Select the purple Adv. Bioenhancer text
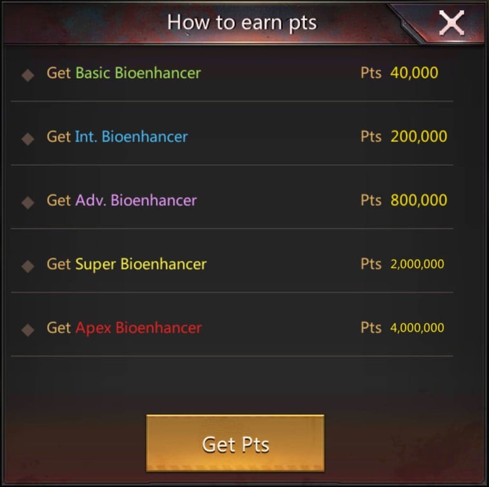This screenshot has width=489, height=487. click(x=136, y=200)
